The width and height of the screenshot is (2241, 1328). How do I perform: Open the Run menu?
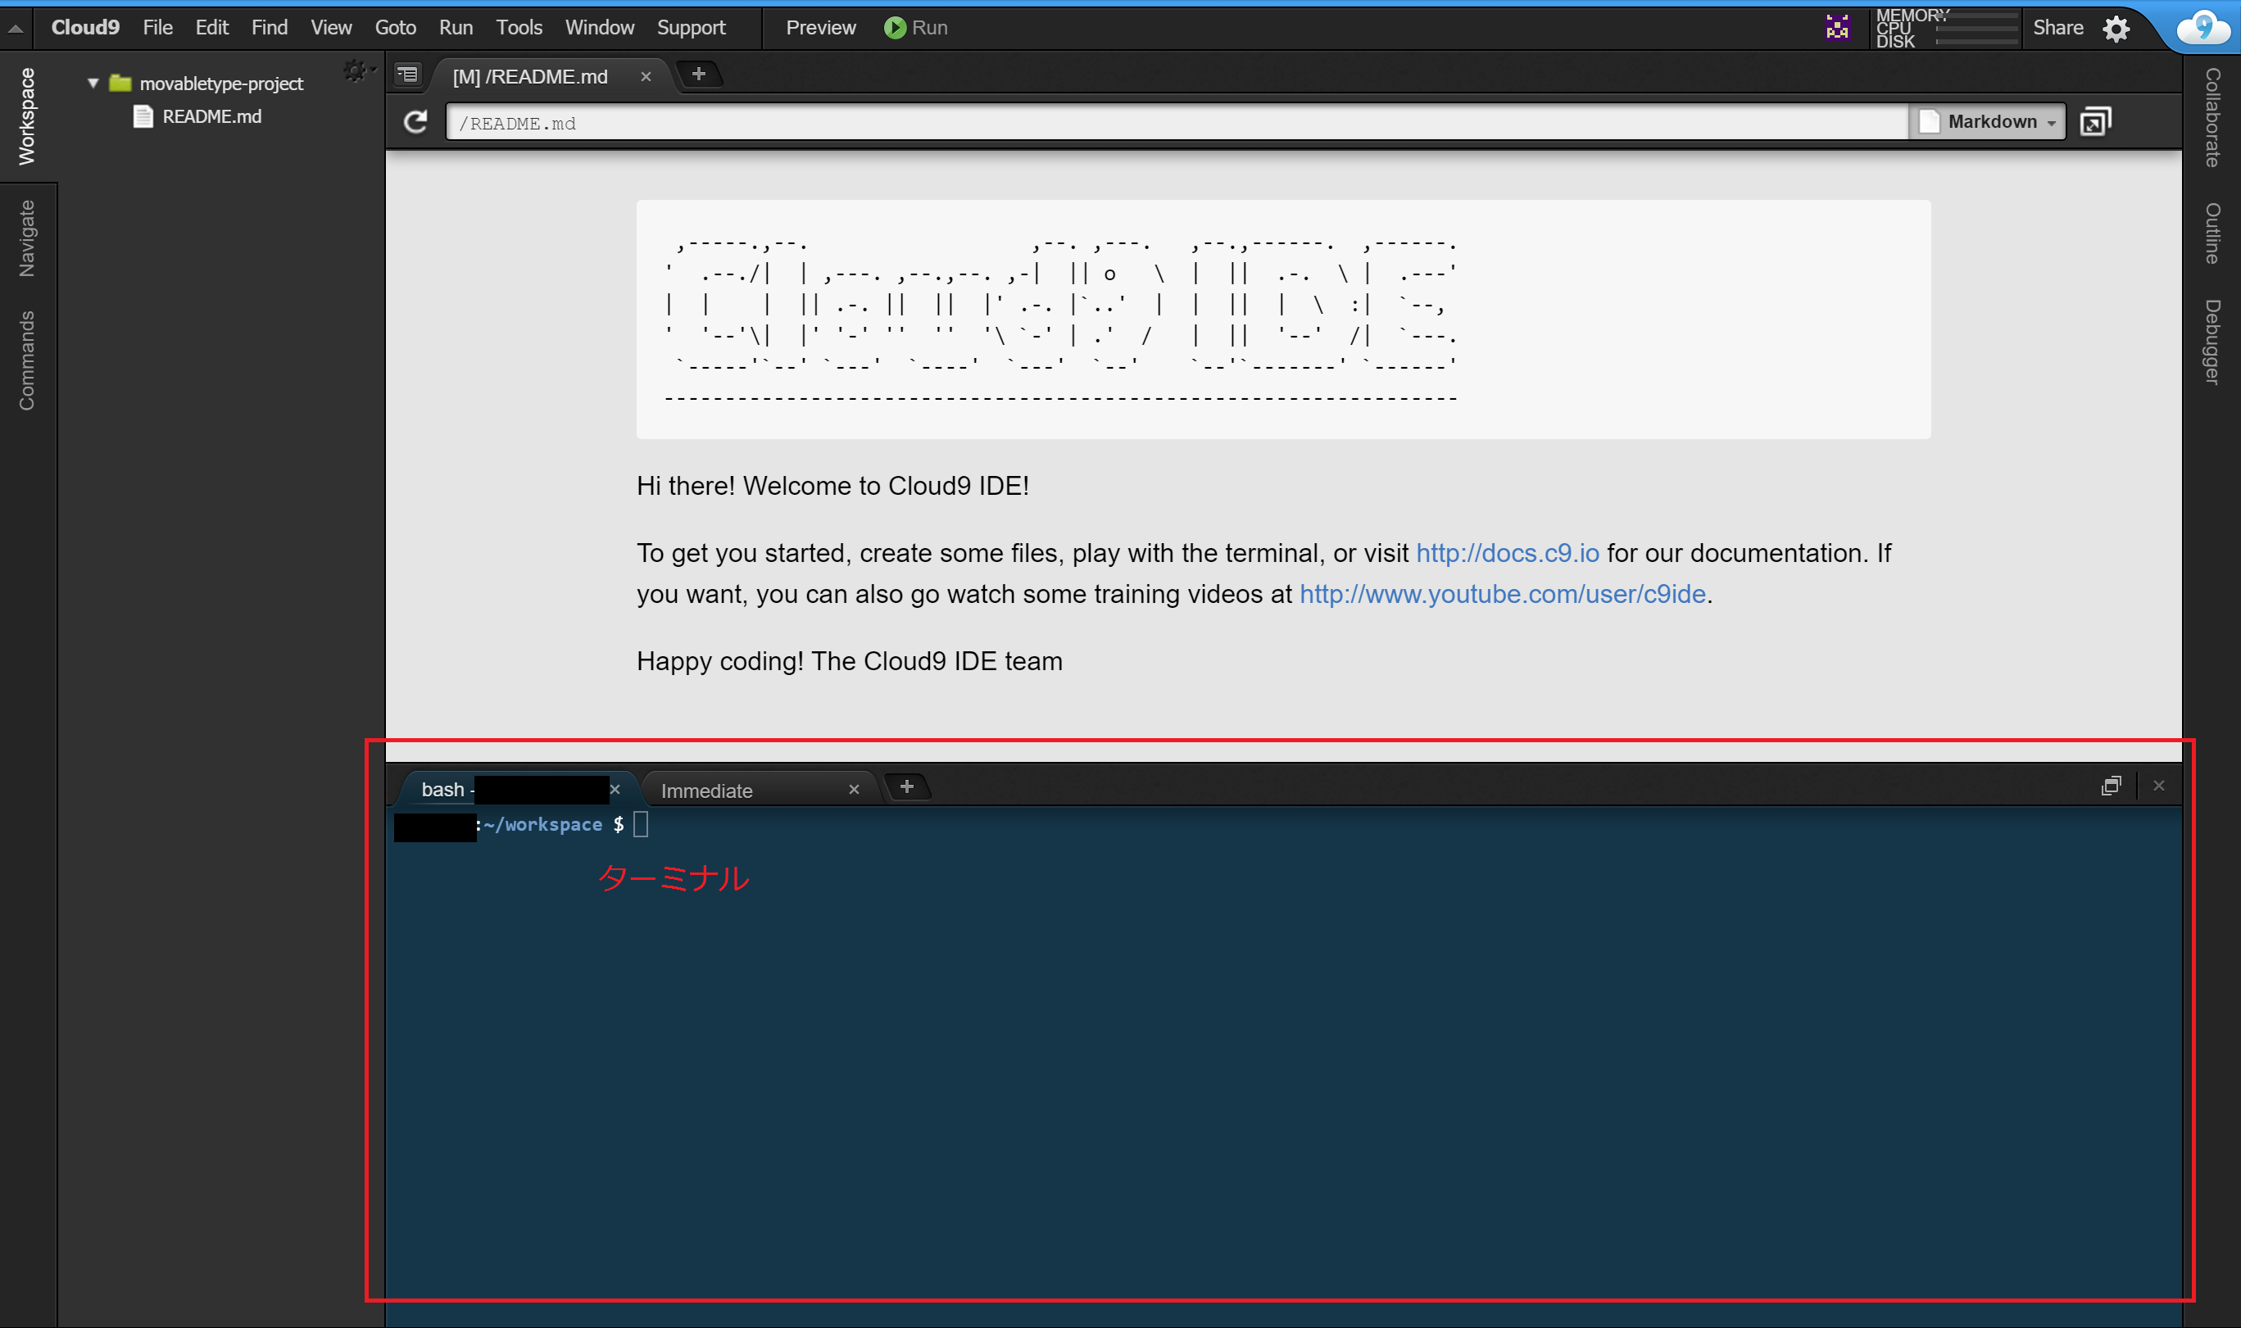pyautogui.click(x=456, y=28)
